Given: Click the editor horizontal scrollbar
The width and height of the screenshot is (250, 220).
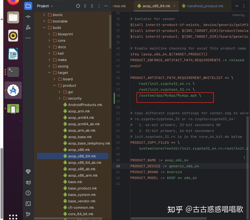Looking at the screenshot, I should point(168,219).
